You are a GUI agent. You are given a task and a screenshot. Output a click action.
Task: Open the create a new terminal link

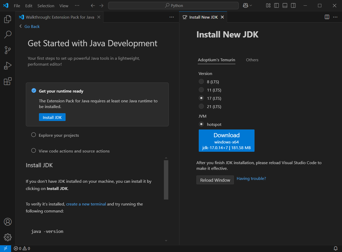coord(86,204)
